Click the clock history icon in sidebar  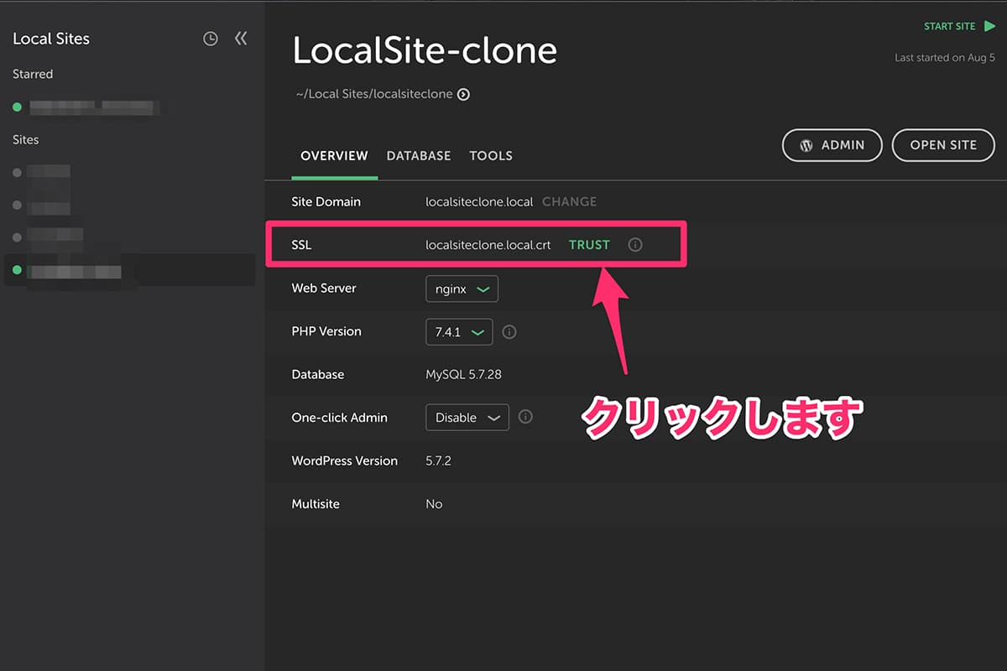(211, 39)
